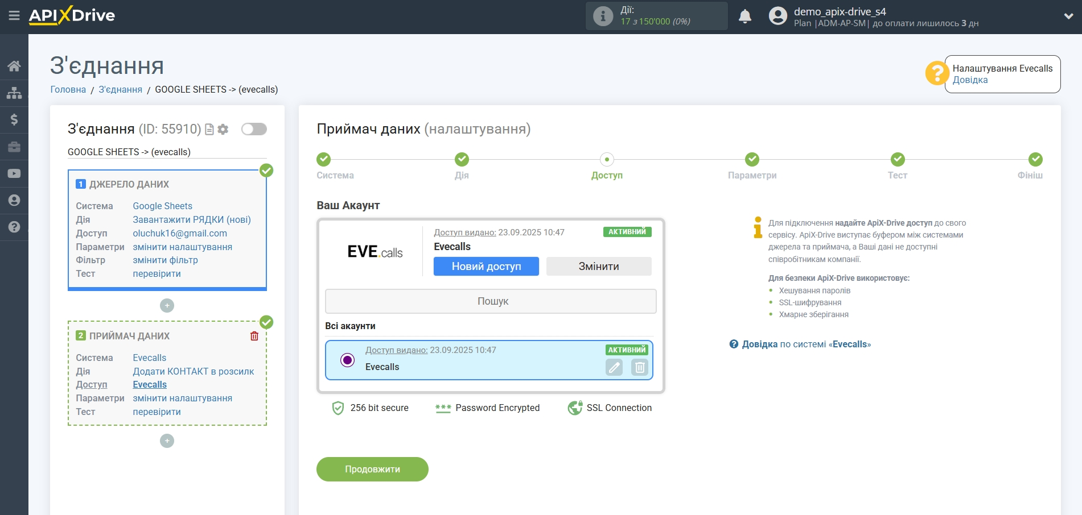Open connection settings gear icon next to the ID
Image resolution: width=1082 pixels, height=515 pixels.
pos(223,130)
